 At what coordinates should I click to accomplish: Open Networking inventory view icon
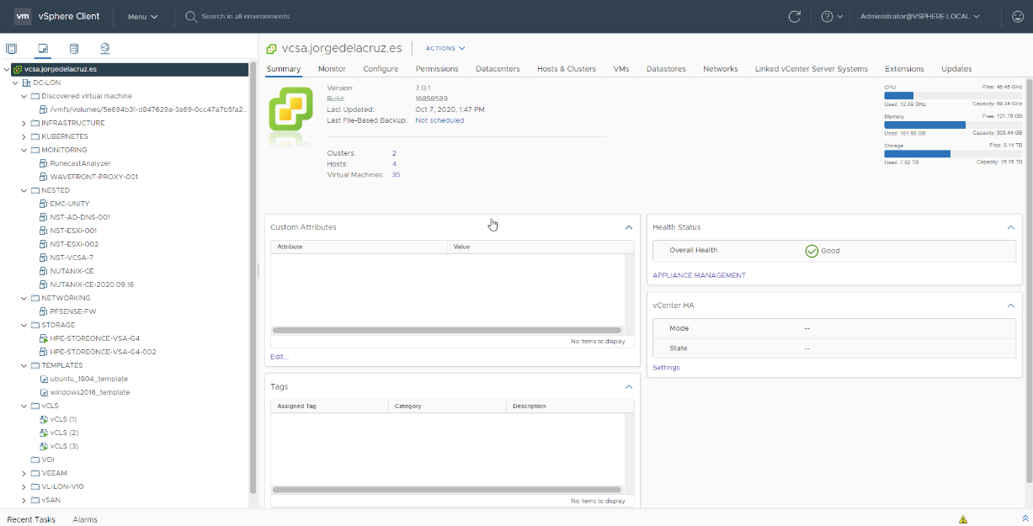(104, 49)
